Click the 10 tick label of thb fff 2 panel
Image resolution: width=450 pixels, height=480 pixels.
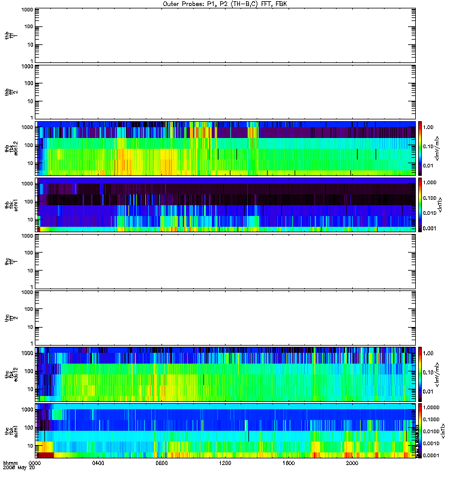[30, 101]
